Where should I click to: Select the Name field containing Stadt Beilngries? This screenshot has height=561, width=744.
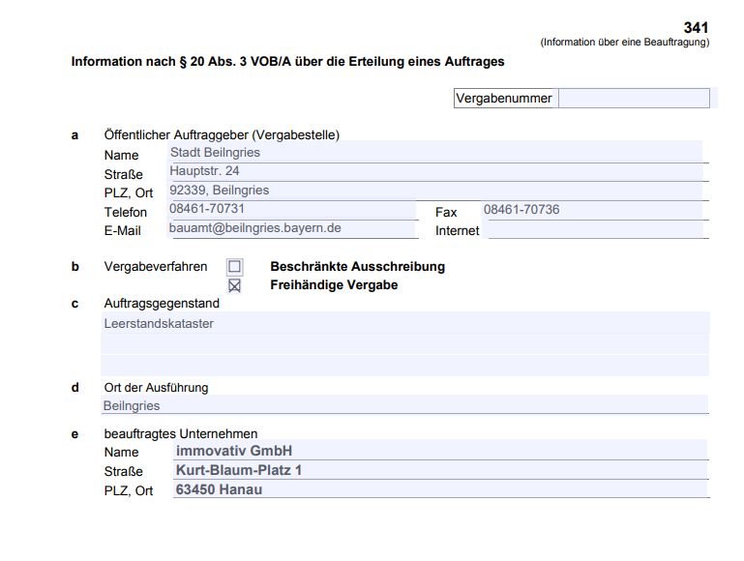click(x=433, y=153)
